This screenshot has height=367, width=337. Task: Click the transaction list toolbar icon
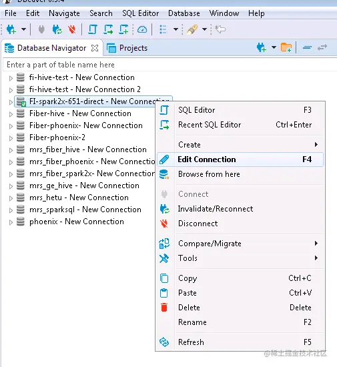point(163,29)
